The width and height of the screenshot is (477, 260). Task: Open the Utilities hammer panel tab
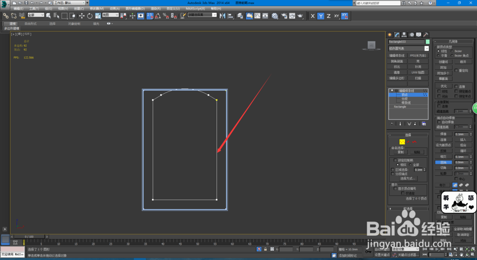[x=425, y=35]
